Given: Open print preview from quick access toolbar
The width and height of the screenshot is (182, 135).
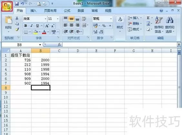Looking at the screenshot, I should tap(39, 4).
